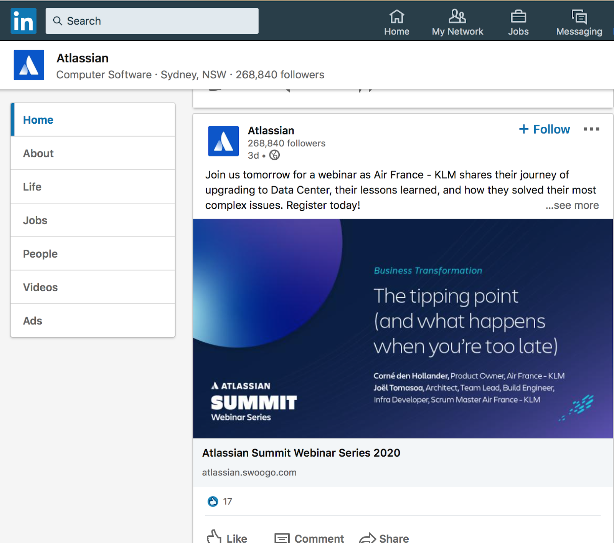The image size is (614, 543).
Task: Open the Jobs sidebar tab
Action: click(93, 220)
